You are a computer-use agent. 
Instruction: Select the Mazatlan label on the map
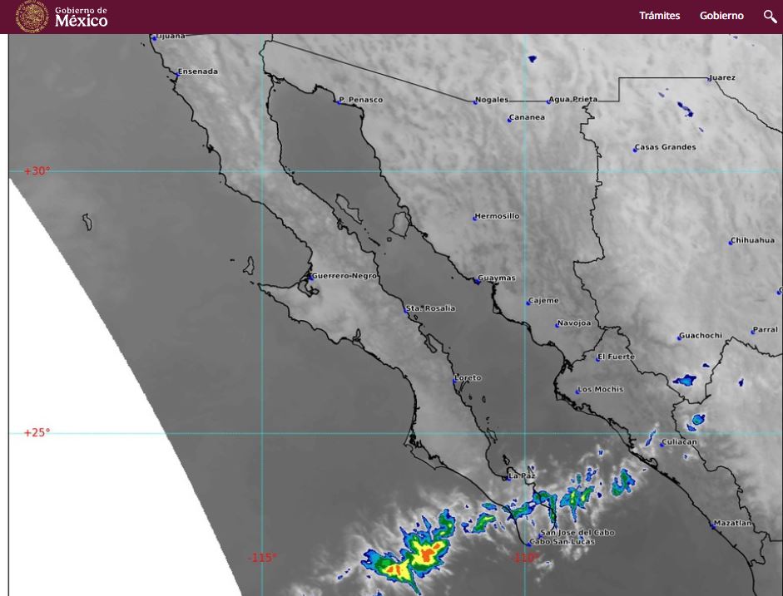pyautogui.click(x=733, y=524)
